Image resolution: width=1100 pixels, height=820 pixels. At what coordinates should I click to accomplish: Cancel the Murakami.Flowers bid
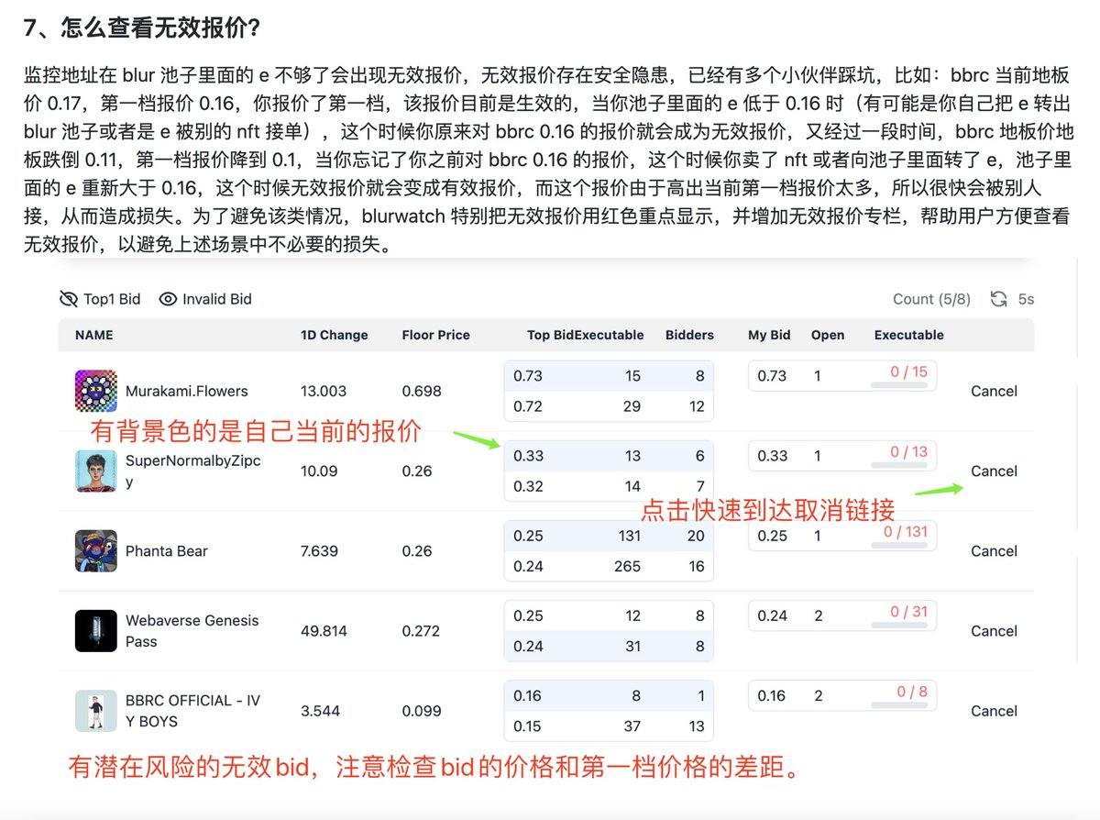point(994,391)
